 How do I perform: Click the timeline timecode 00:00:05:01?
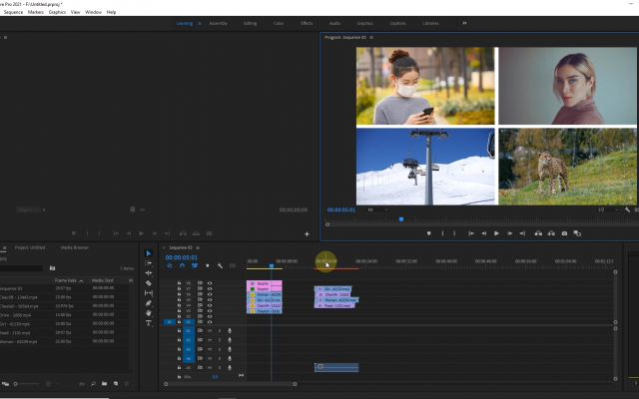182,257
